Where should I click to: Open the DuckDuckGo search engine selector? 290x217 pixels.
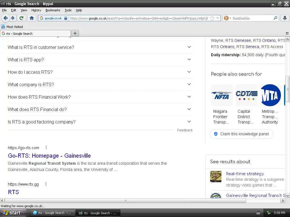[x=227, y=18]
